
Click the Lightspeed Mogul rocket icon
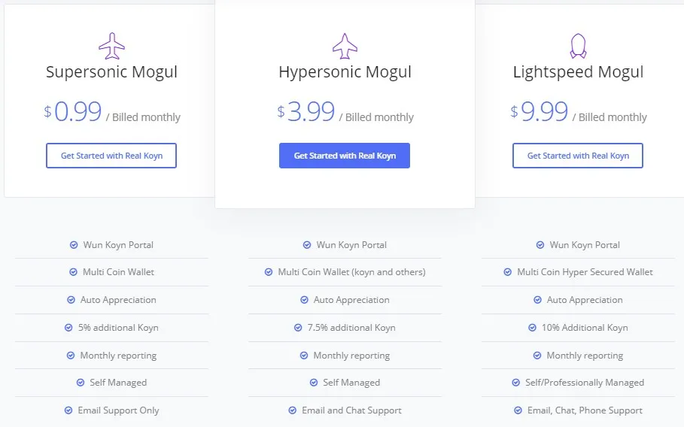[578, 46]
